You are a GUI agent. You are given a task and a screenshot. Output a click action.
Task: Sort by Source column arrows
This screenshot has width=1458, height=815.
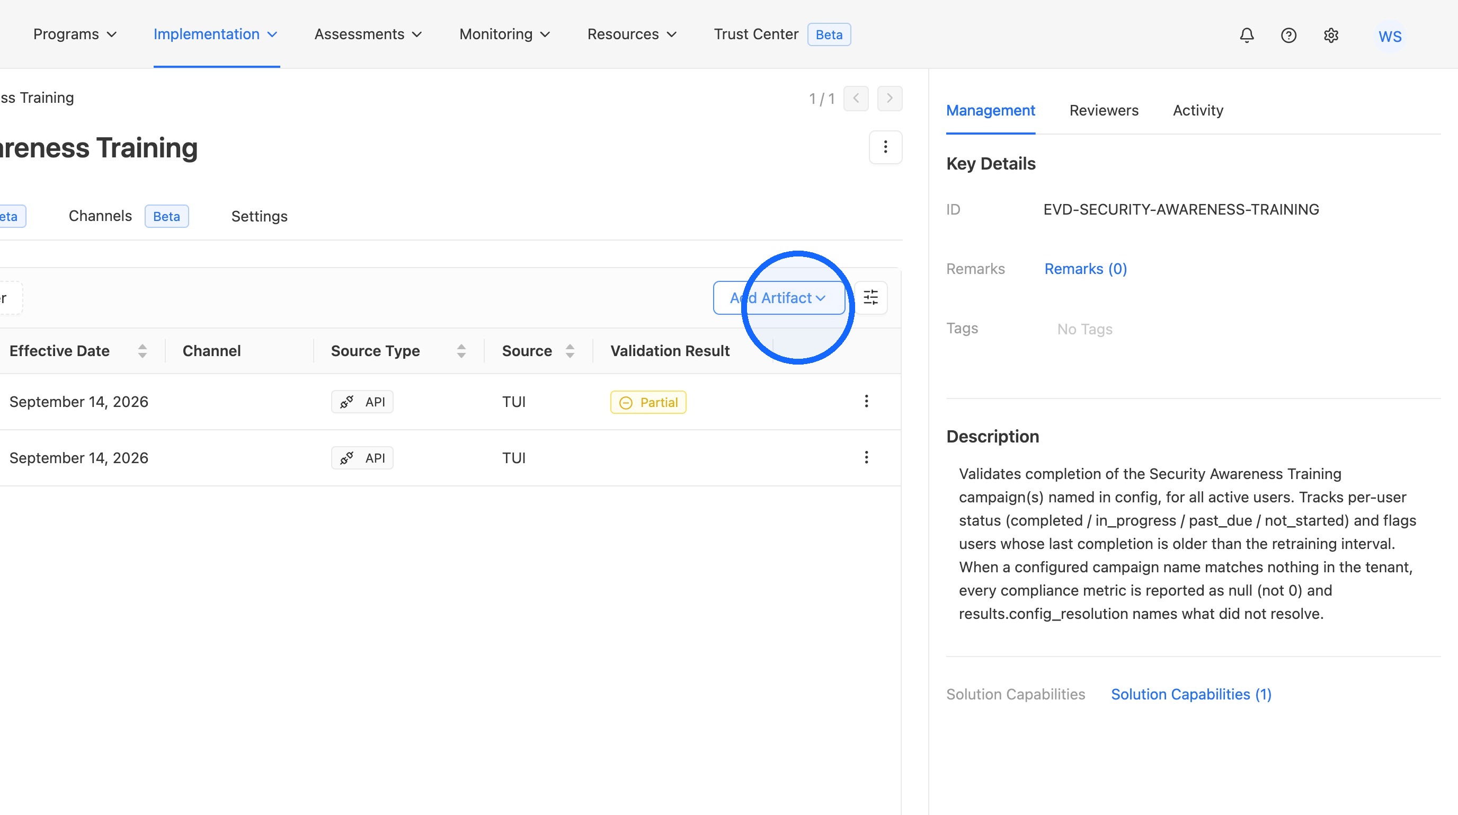(570, 351)
